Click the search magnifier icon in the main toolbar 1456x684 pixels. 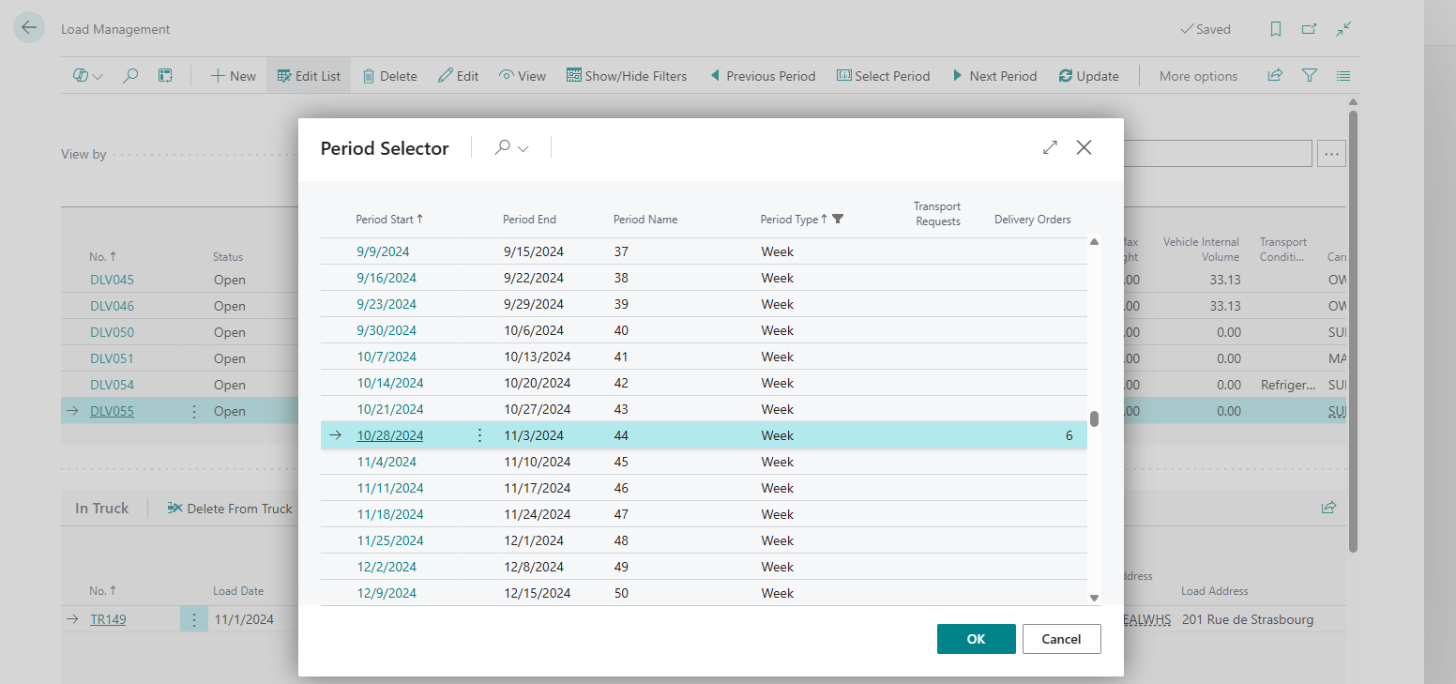pos(130,76)
